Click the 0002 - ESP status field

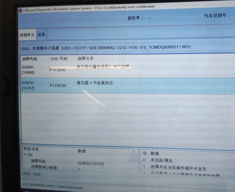click(x=31, y=174)
